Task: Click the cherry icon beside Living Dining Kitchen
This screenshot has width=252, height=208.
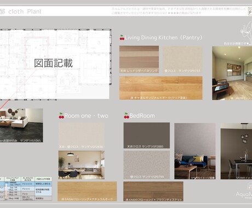Action: pyautogui.click(x=122, y=38)
